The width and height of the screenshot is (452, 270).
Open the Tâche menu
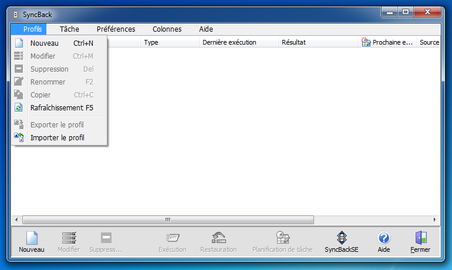coord(69,29)
